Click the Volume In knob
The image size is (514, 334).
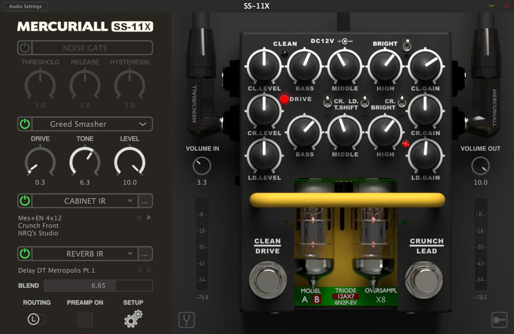pyautogui.click(x=202, y=165)
